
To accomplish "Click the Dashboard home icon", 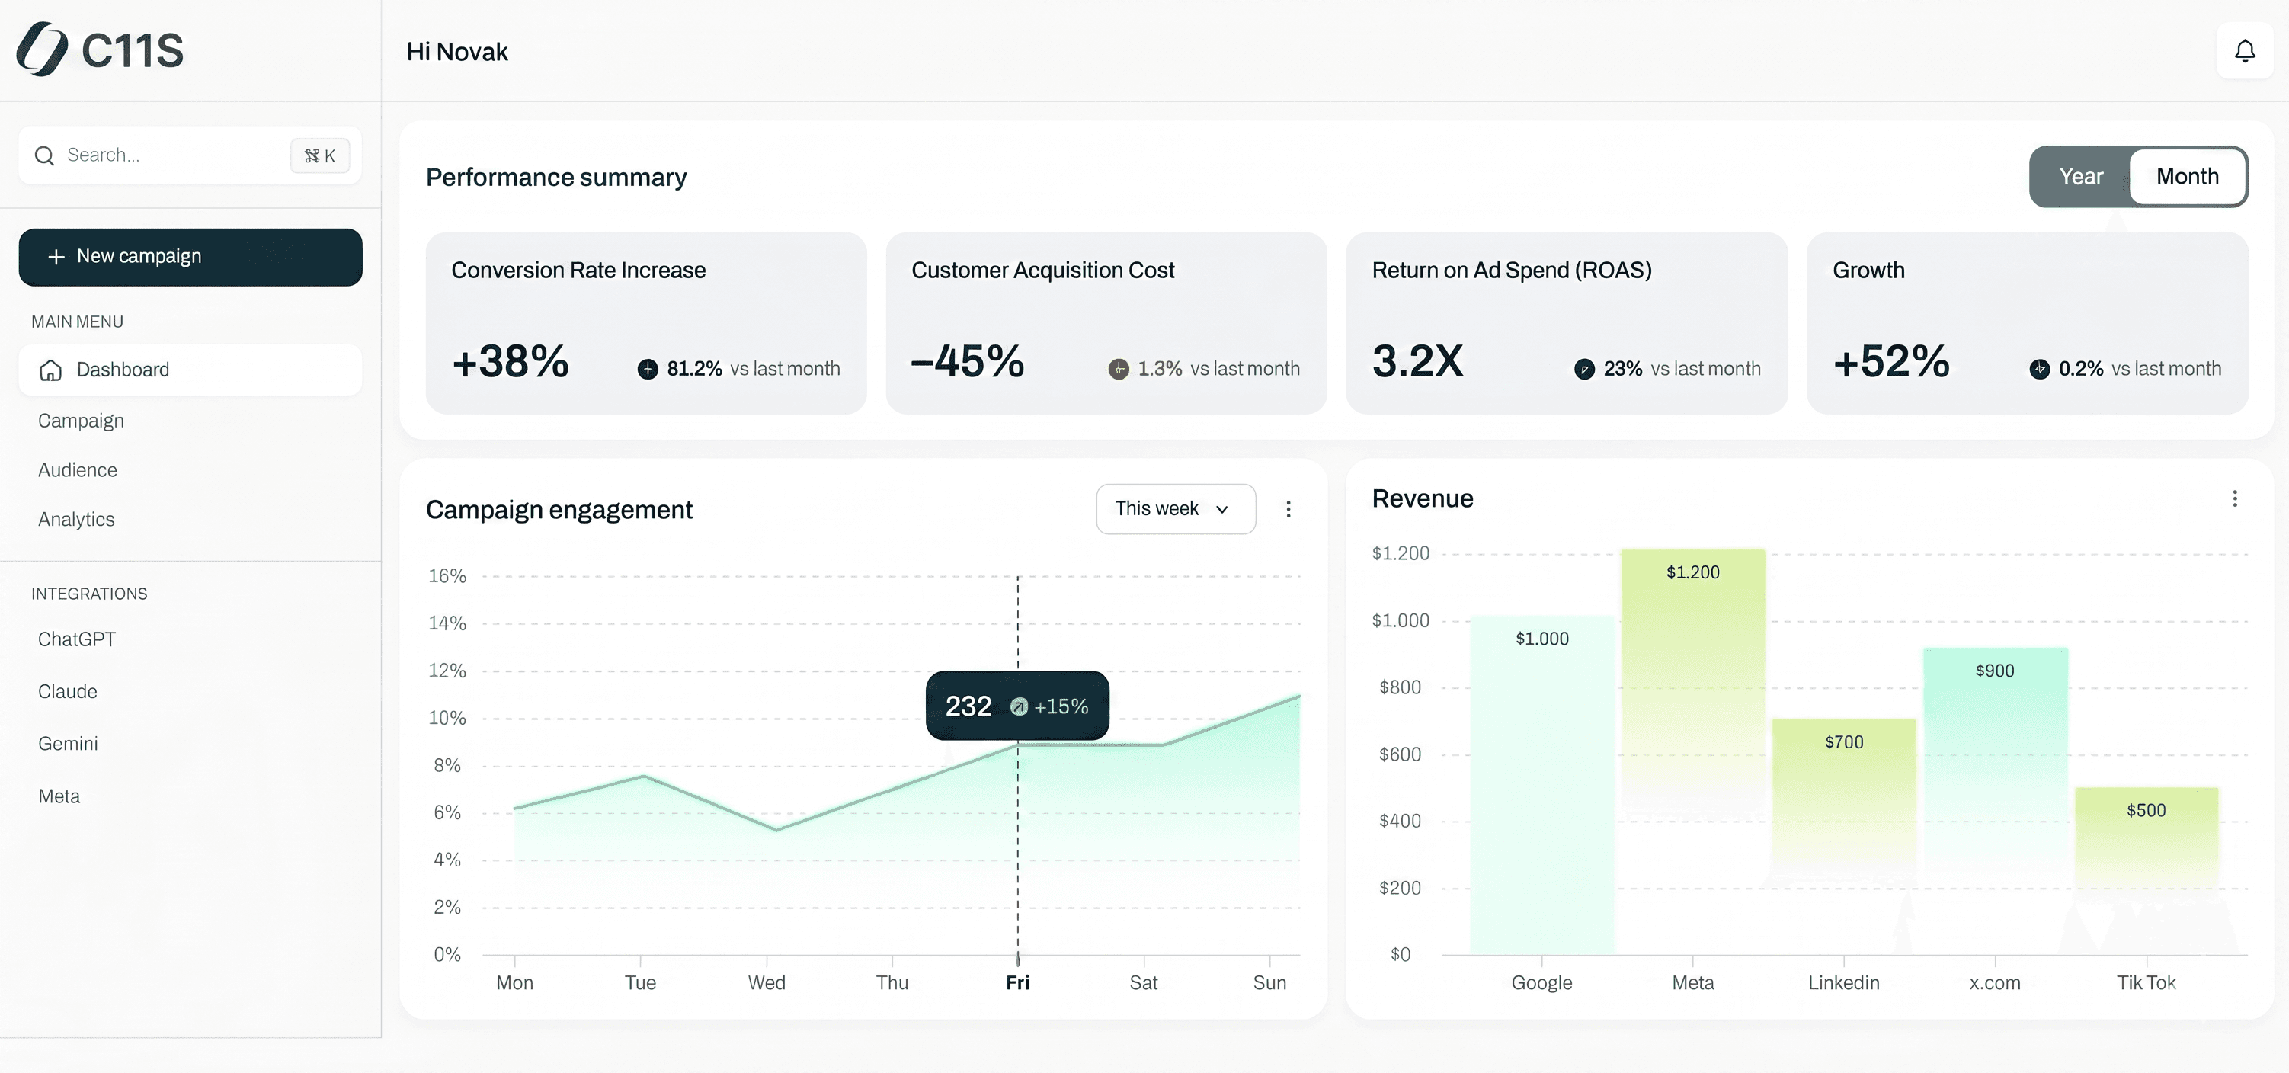I will tap(50, 370).
